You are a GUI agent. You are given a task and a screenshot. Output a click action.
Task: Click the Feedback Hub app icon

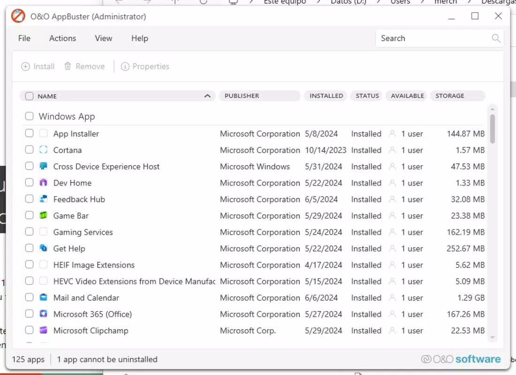44,199
